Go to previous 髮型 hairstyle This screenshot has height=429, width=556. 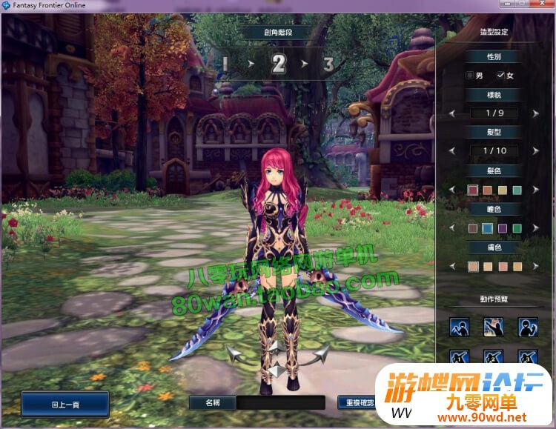pos(452,150)
